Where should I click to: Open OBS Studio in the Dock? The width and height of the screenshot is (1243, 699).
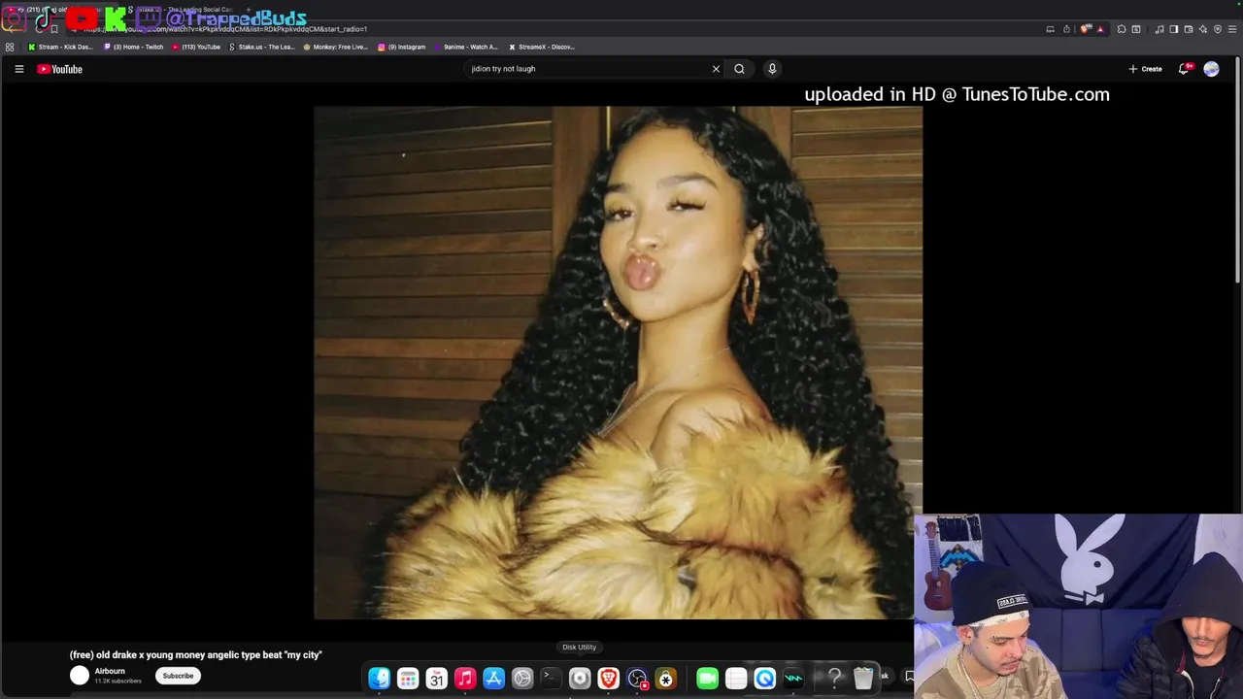(x=637, y=679)
